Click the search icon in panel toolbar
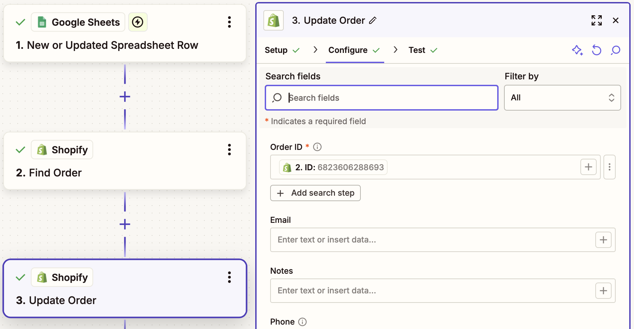 tap(615, 50)
